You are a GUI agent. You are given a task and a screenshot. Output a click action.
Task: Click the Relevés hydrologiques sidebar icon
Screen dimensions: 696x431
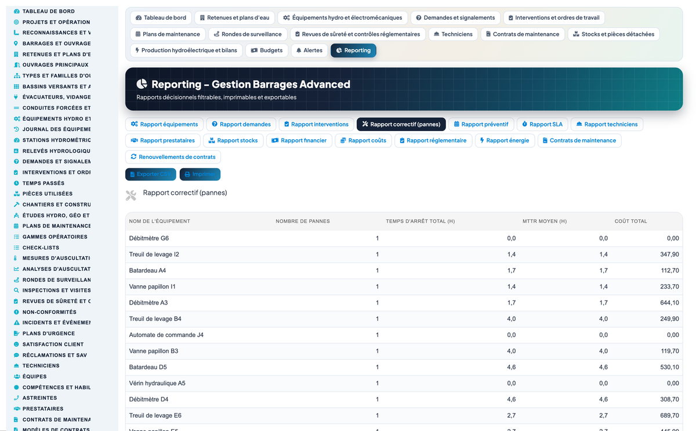click(16, 151)
